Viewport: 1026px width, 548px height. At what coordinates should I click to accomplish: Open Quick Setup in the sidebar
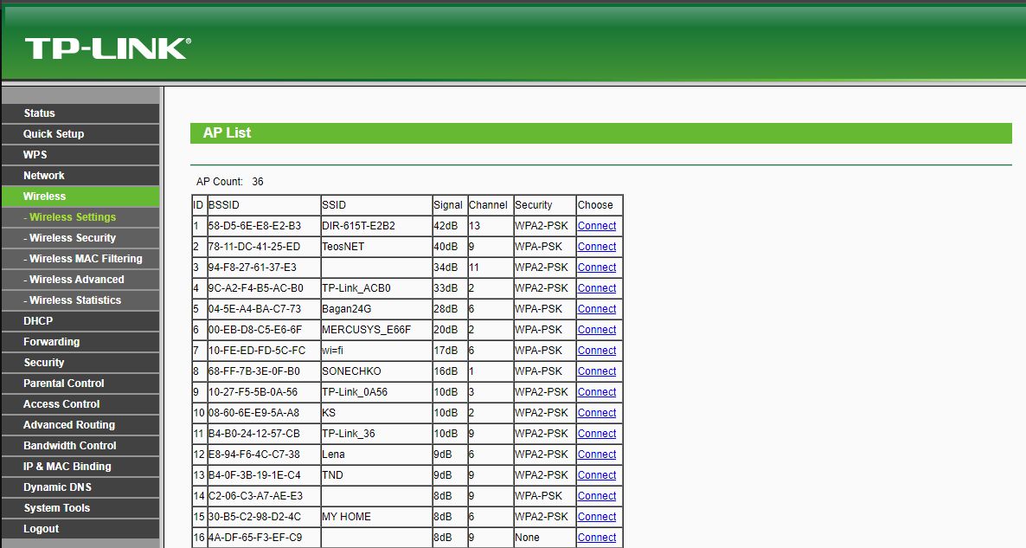click(80, 133)
